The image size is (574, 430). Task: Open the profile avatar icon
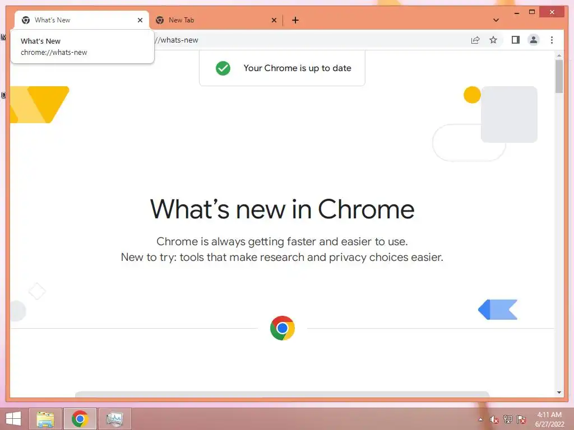point(534,40)
